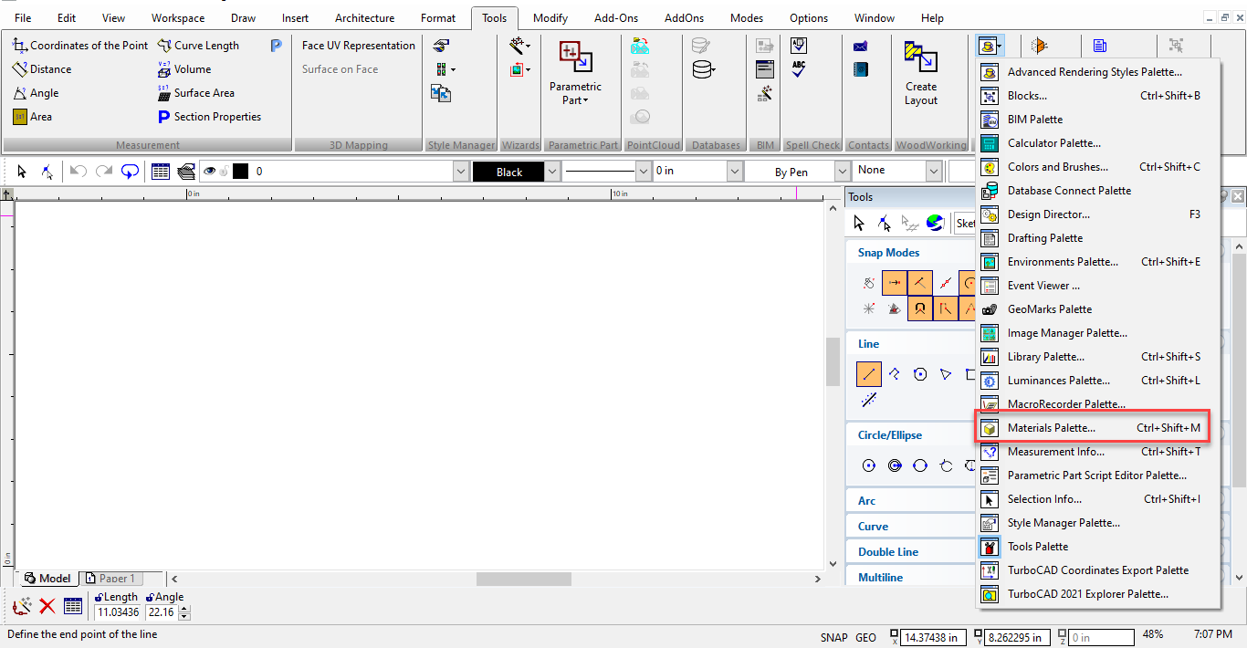The width and height of the screenshot is (1247, 648).
Task: Click the black color swatch
Action: point(241,171)
